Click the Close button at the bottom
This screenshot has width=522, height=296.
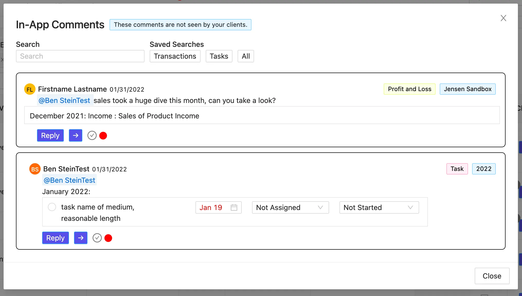(x=492, y=276)
